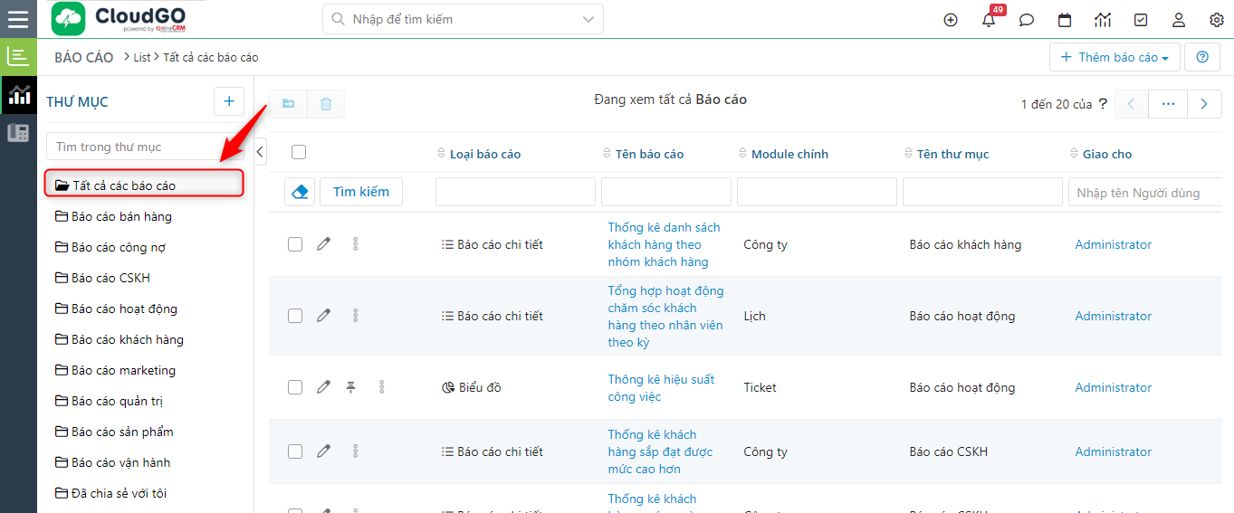Tick the checkbox for the Lịch report row
The image size is (1234, 513).
295,316
